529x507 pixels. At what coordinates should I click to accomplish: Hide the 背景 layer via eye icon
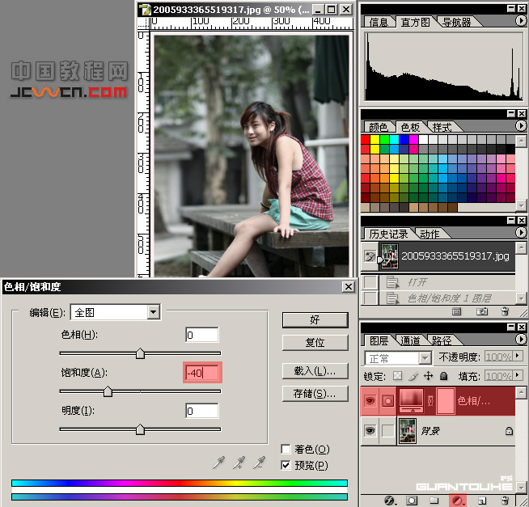pos(370,431)
